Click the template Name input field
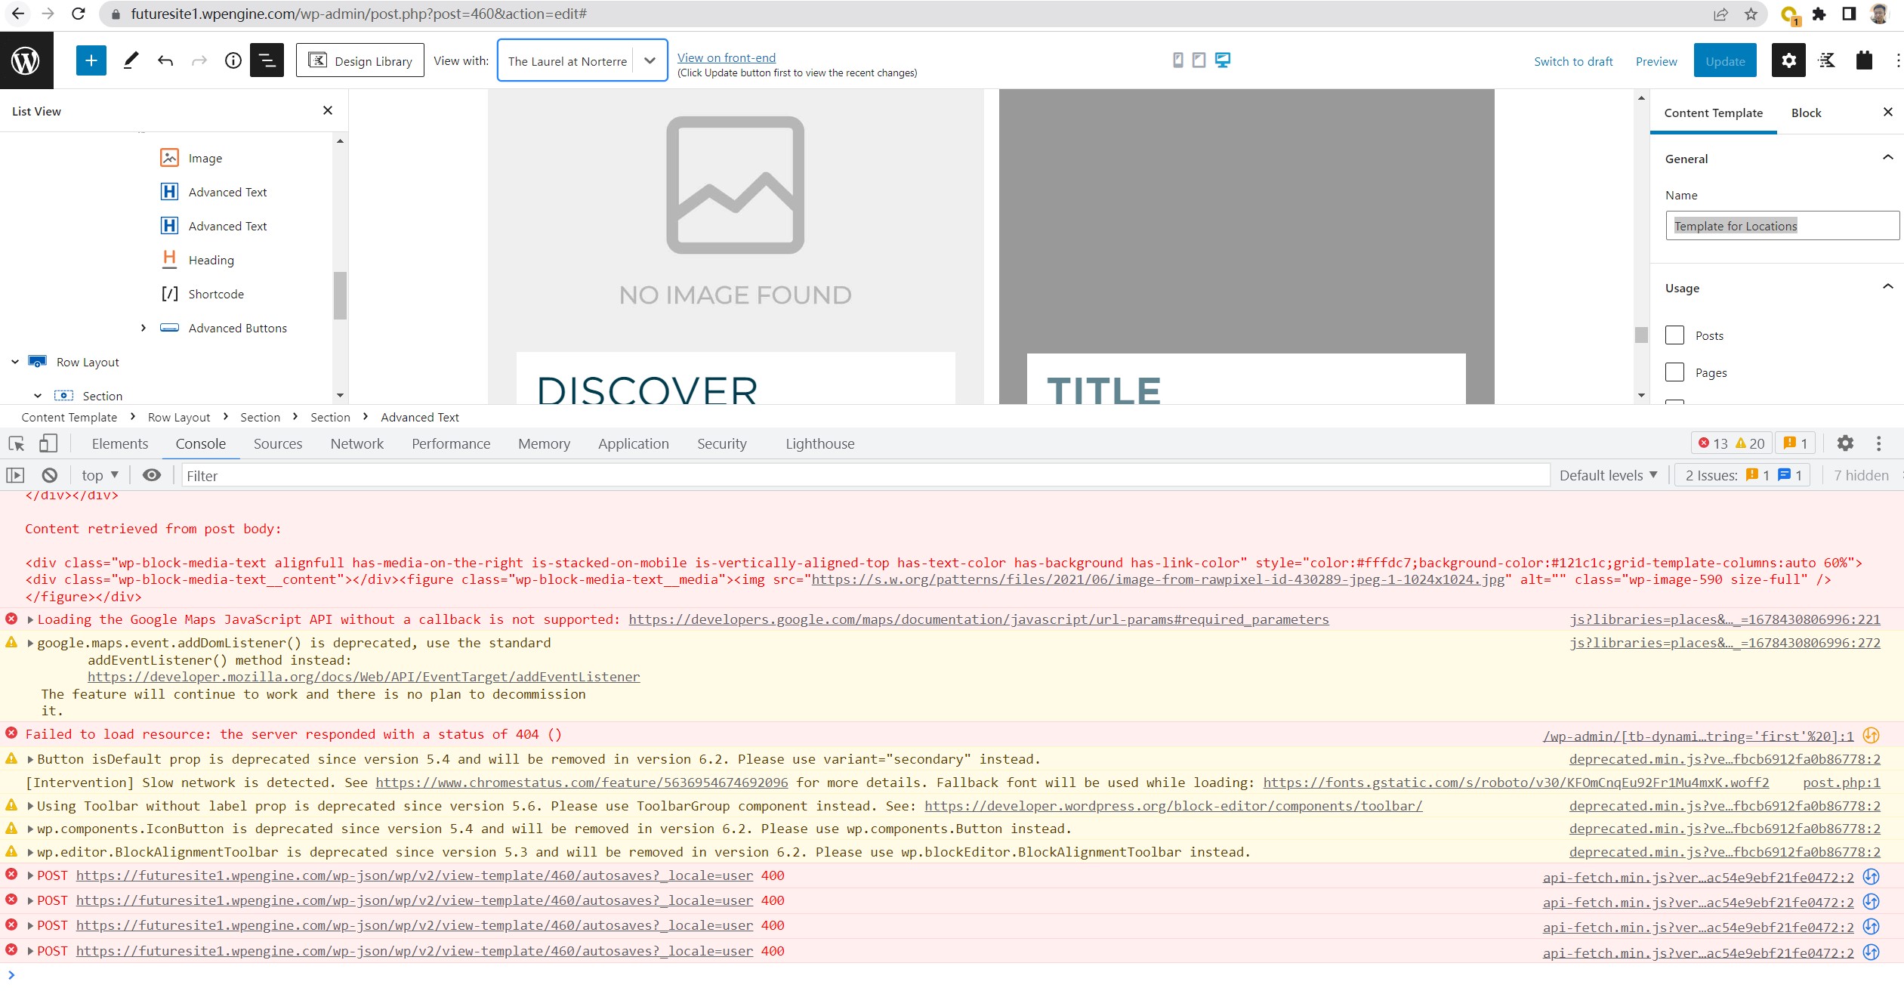 coord(1782,226)
